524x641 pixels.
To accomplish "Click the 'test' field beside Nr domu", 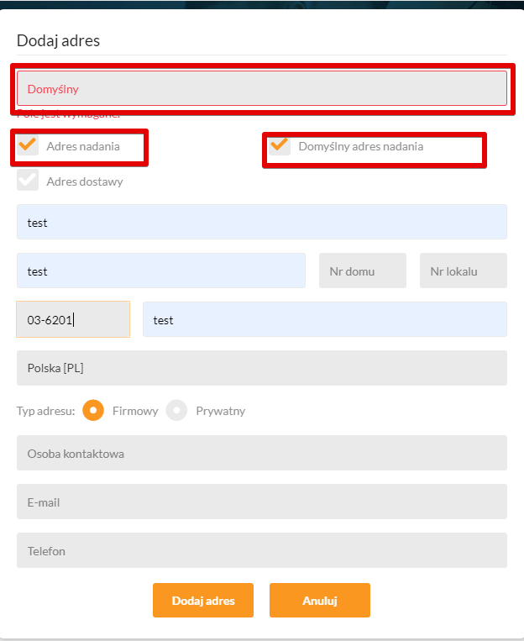I will tap(160, 271).
